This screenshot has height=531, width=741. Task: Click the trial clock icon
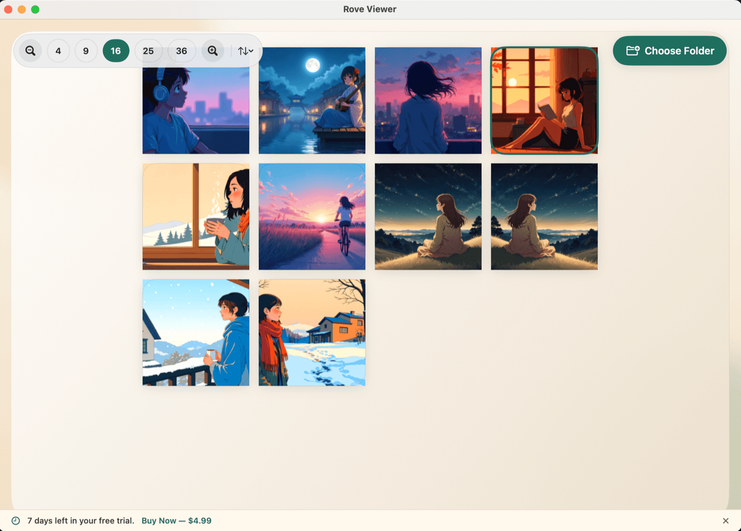click(16, 520)
